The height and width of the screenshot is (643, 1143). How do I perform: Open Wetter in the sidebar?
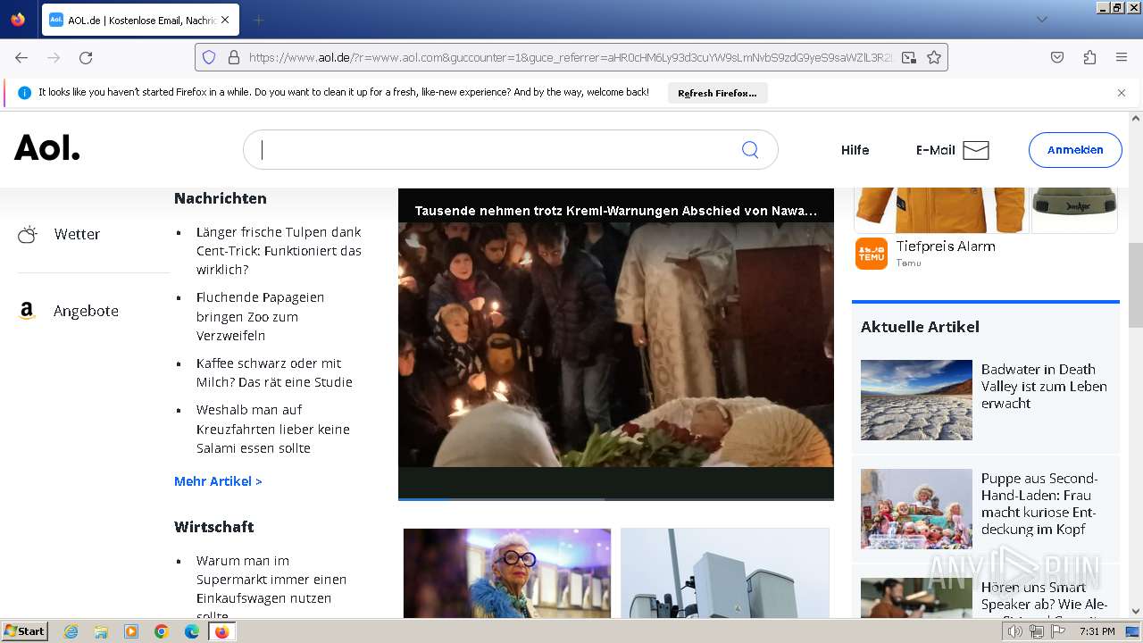(77, 234)
